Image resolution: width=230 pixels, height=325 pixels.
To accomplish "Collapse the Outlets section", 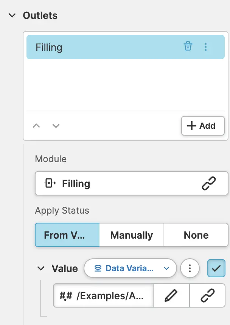I will tap(12, 16).
